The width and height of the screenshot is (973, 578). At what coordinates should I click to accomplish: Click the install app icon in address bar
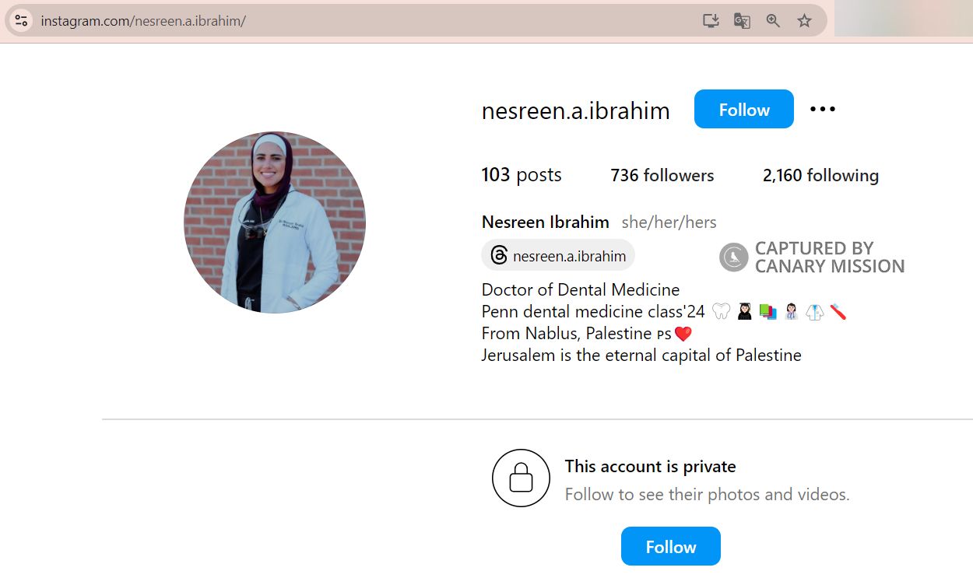coord(711,21)
